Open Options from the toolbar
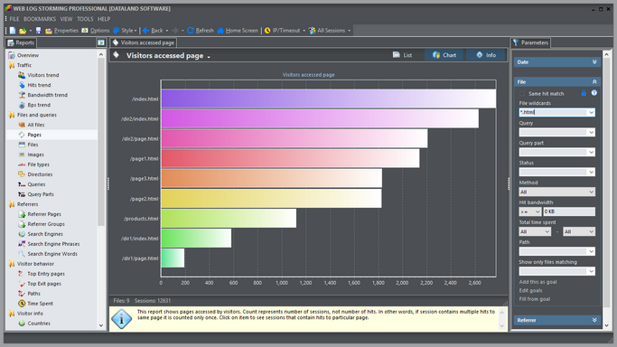Viewport: 617px width, 347px height. [x=95, y=31]
